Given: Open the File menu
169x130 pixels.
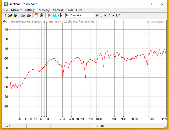Looking at the screenshot, I should click(x=6, y=10).
